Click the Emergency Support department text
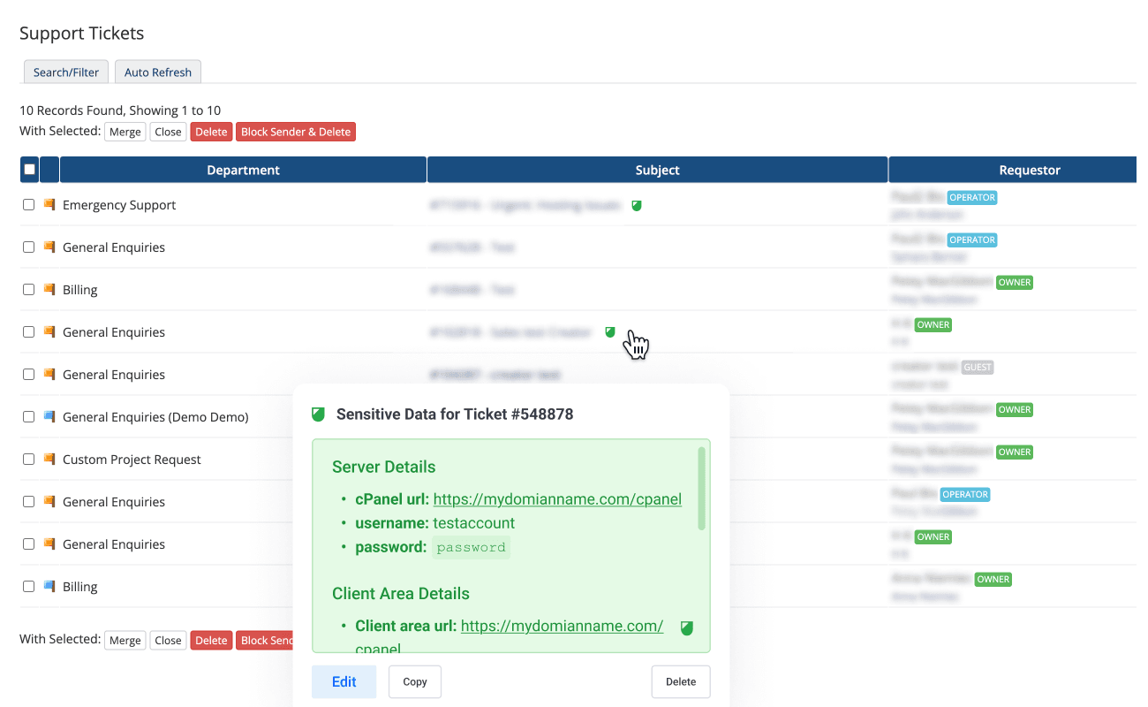The image size is (1148, 707). tap(119, 205)
